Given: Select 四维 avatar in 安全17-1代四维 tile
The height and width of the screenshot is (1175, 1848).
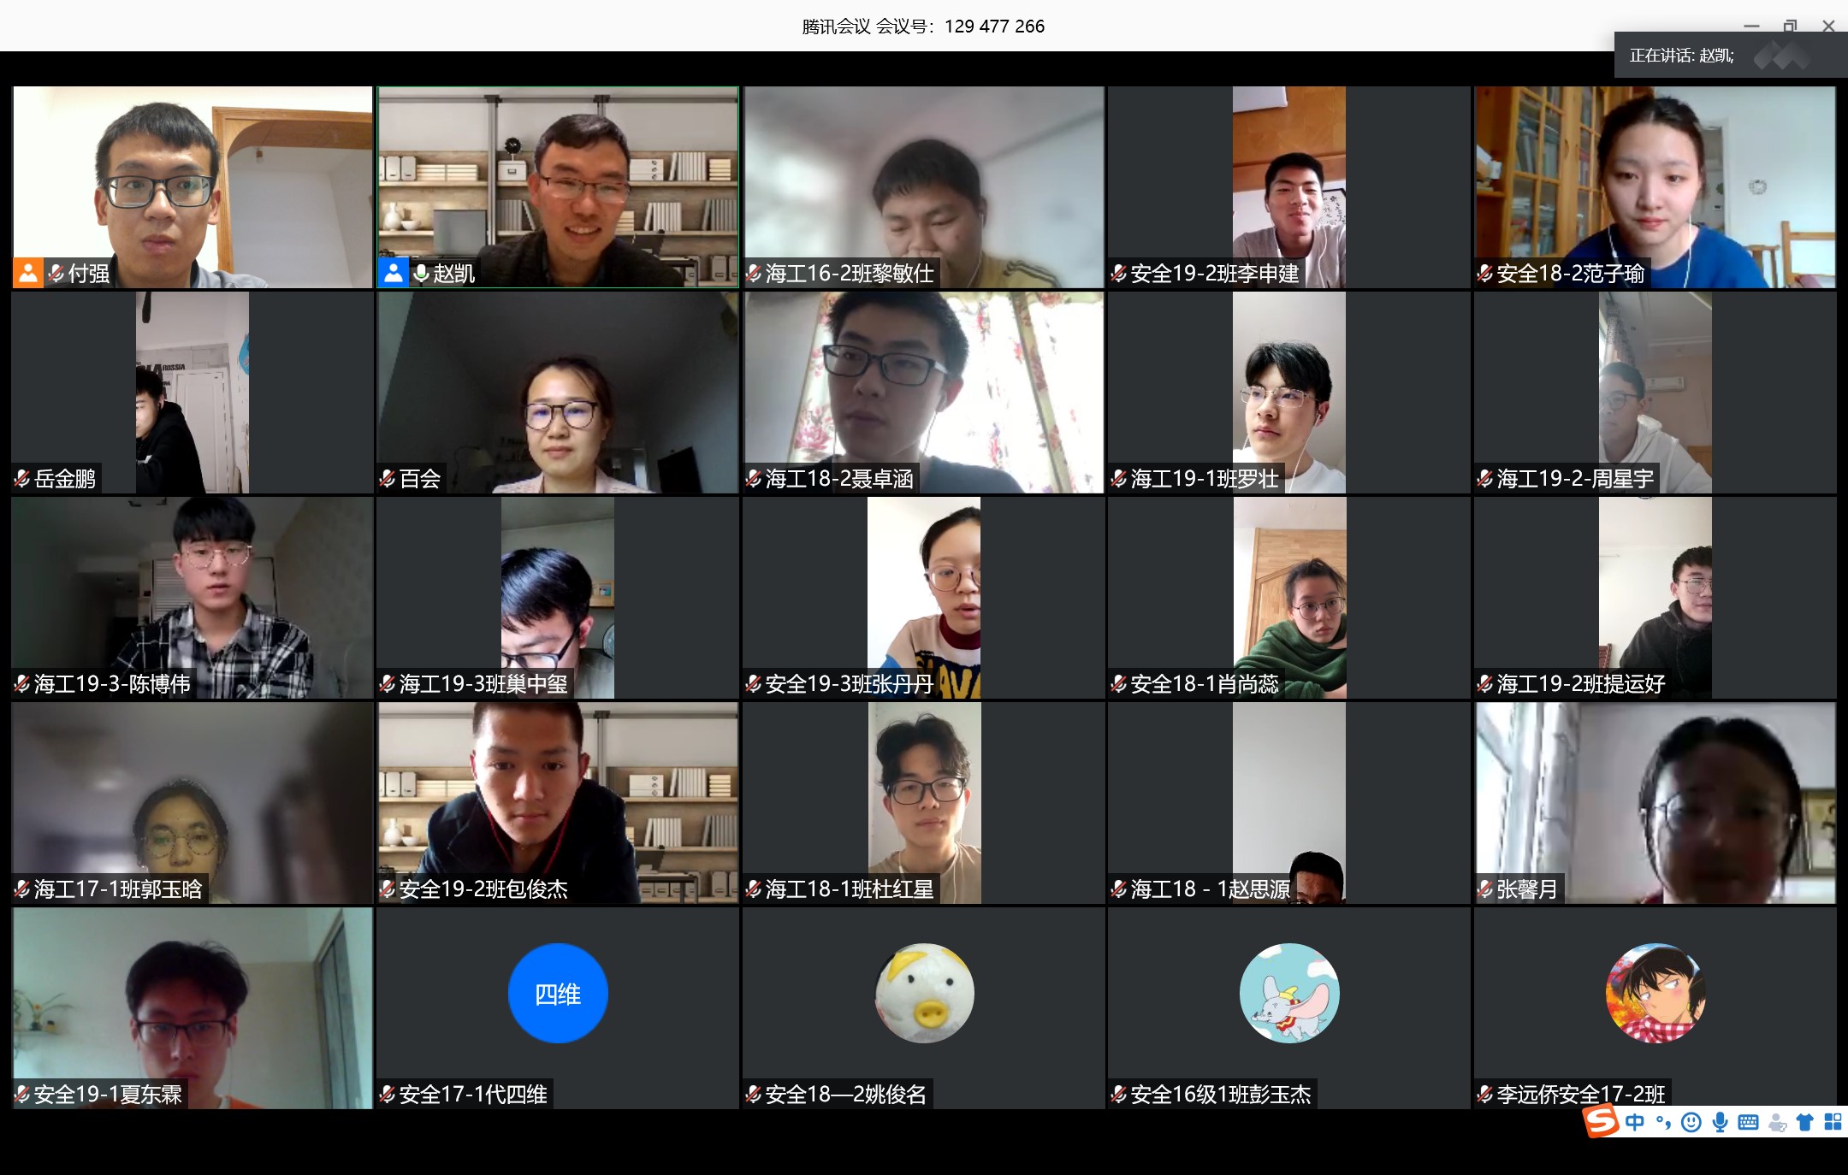Looking at the screenshot, I should (558, 993).
